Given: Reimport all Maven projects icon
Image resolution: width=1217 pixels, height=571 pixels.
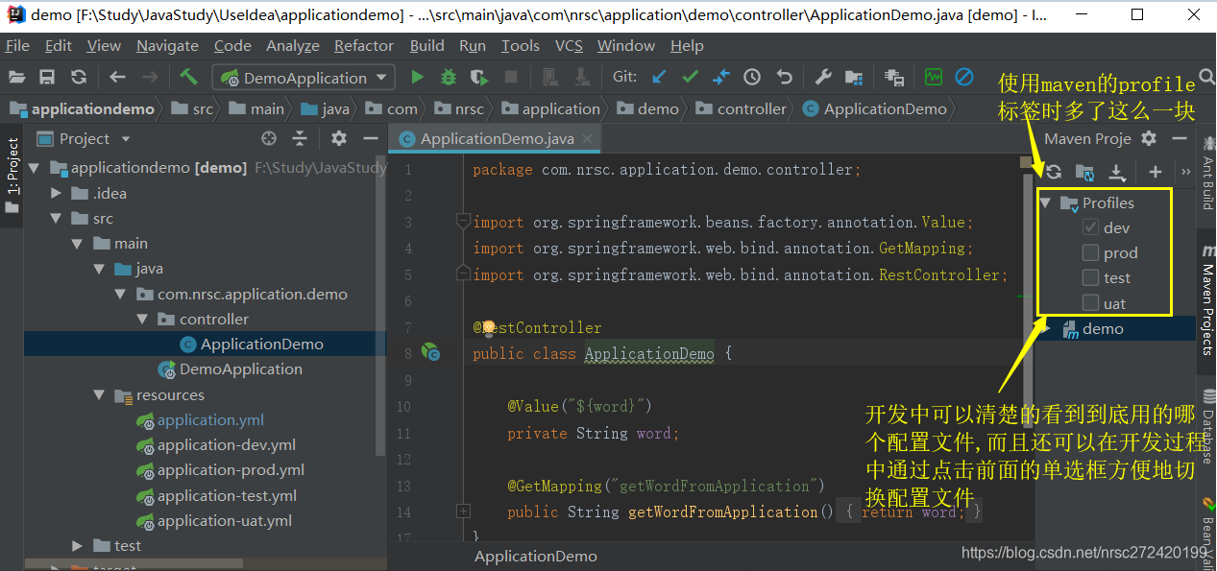Looking at the screenshot, I should coord(1054,172).
